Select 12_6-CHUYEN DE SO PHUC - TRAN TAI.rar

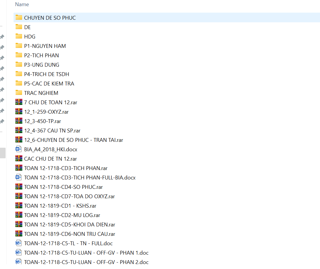click(73, 140)
